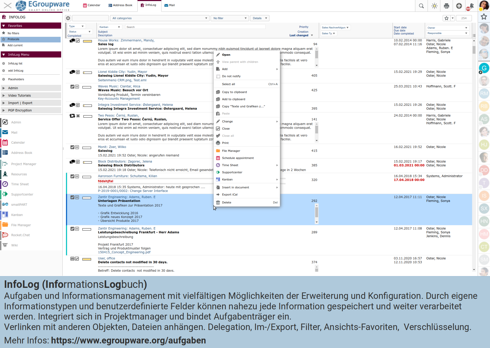Choose Schedule appointment from context menu
Screen dimensions: 490x348
(238, 158)
